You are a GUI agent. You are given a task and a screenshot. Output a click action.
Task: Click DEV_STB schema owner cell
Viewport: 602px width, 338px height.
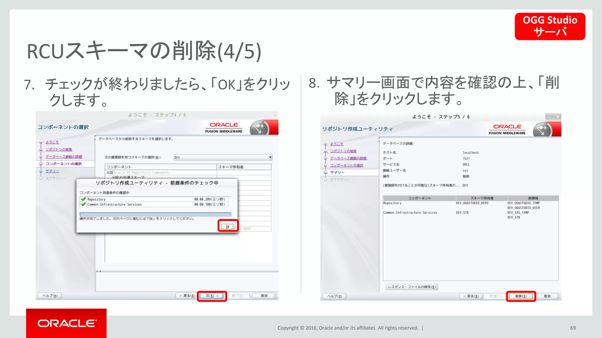click(462, 213)
